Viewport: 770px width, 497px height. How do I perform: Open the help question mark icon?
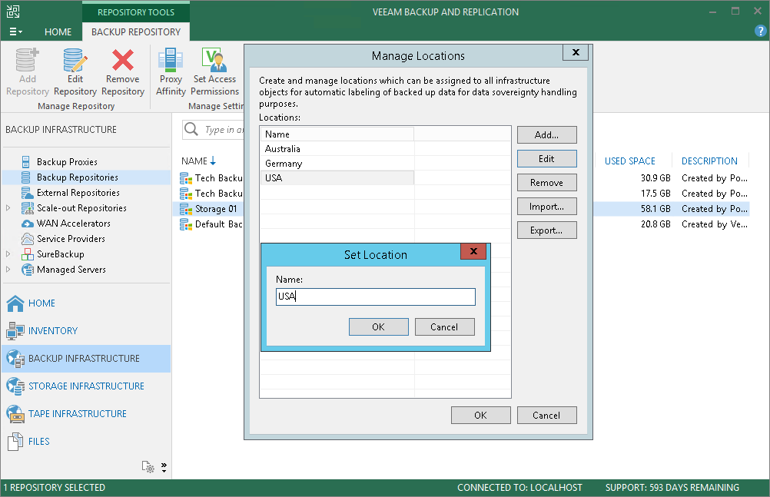(760, 31)
